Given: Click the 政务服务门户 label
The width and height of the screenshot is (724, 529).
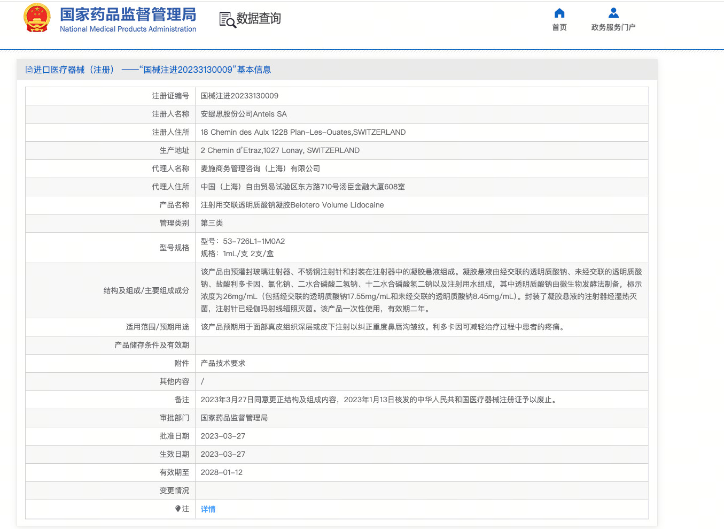Looking at the screenshot, I should pyautogui.click(x=613, y=27).
